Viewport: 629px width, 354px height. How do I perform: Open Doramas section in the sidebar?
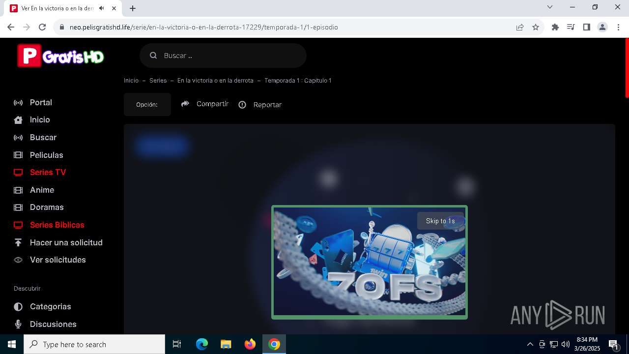coord(47,207)
